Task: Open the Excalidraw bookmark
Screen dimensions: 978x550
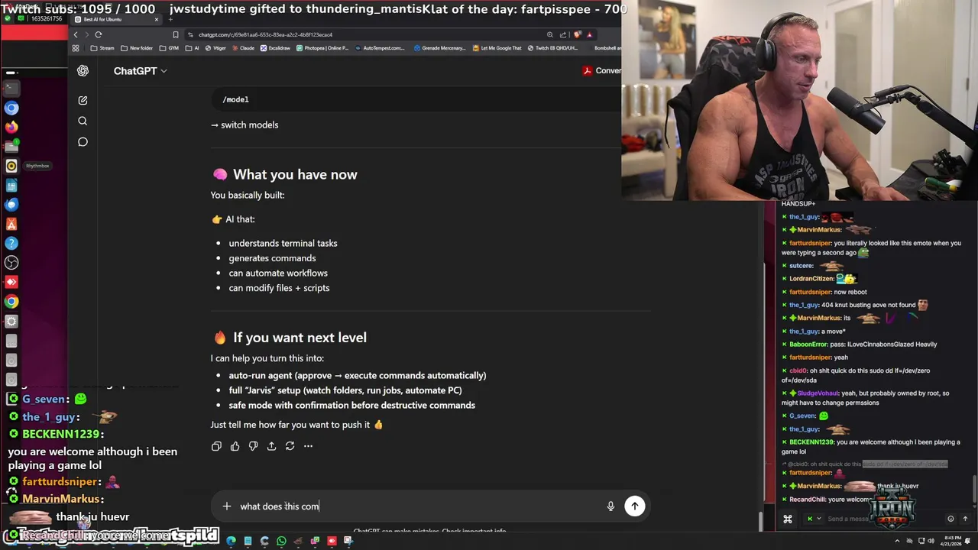Action: (x=275, y=48)
